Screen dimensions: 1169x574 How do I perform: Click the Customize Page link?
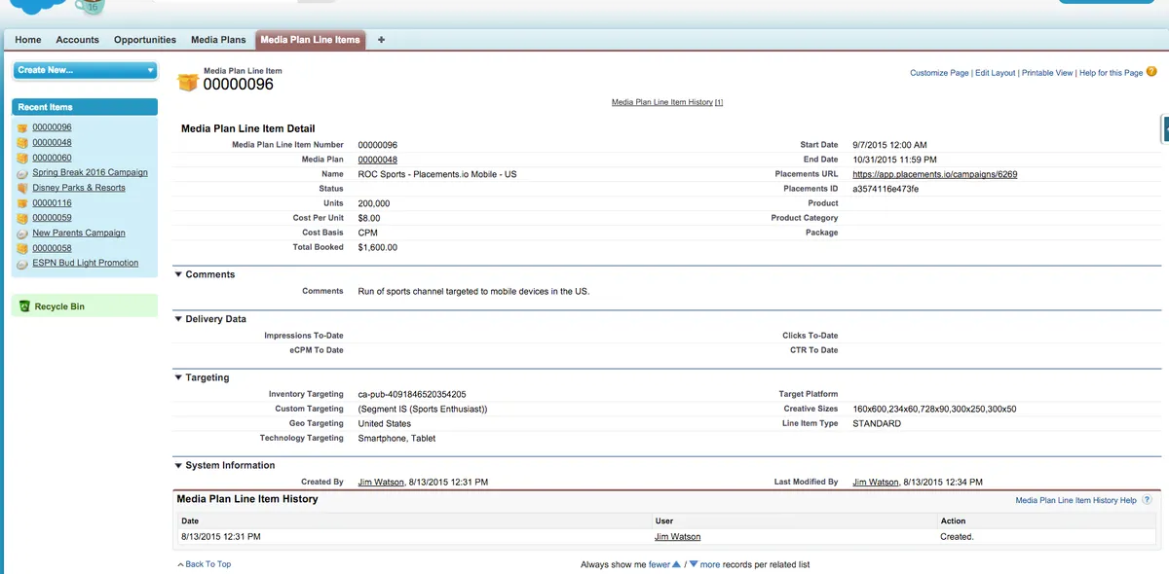[x=939, y=73]
